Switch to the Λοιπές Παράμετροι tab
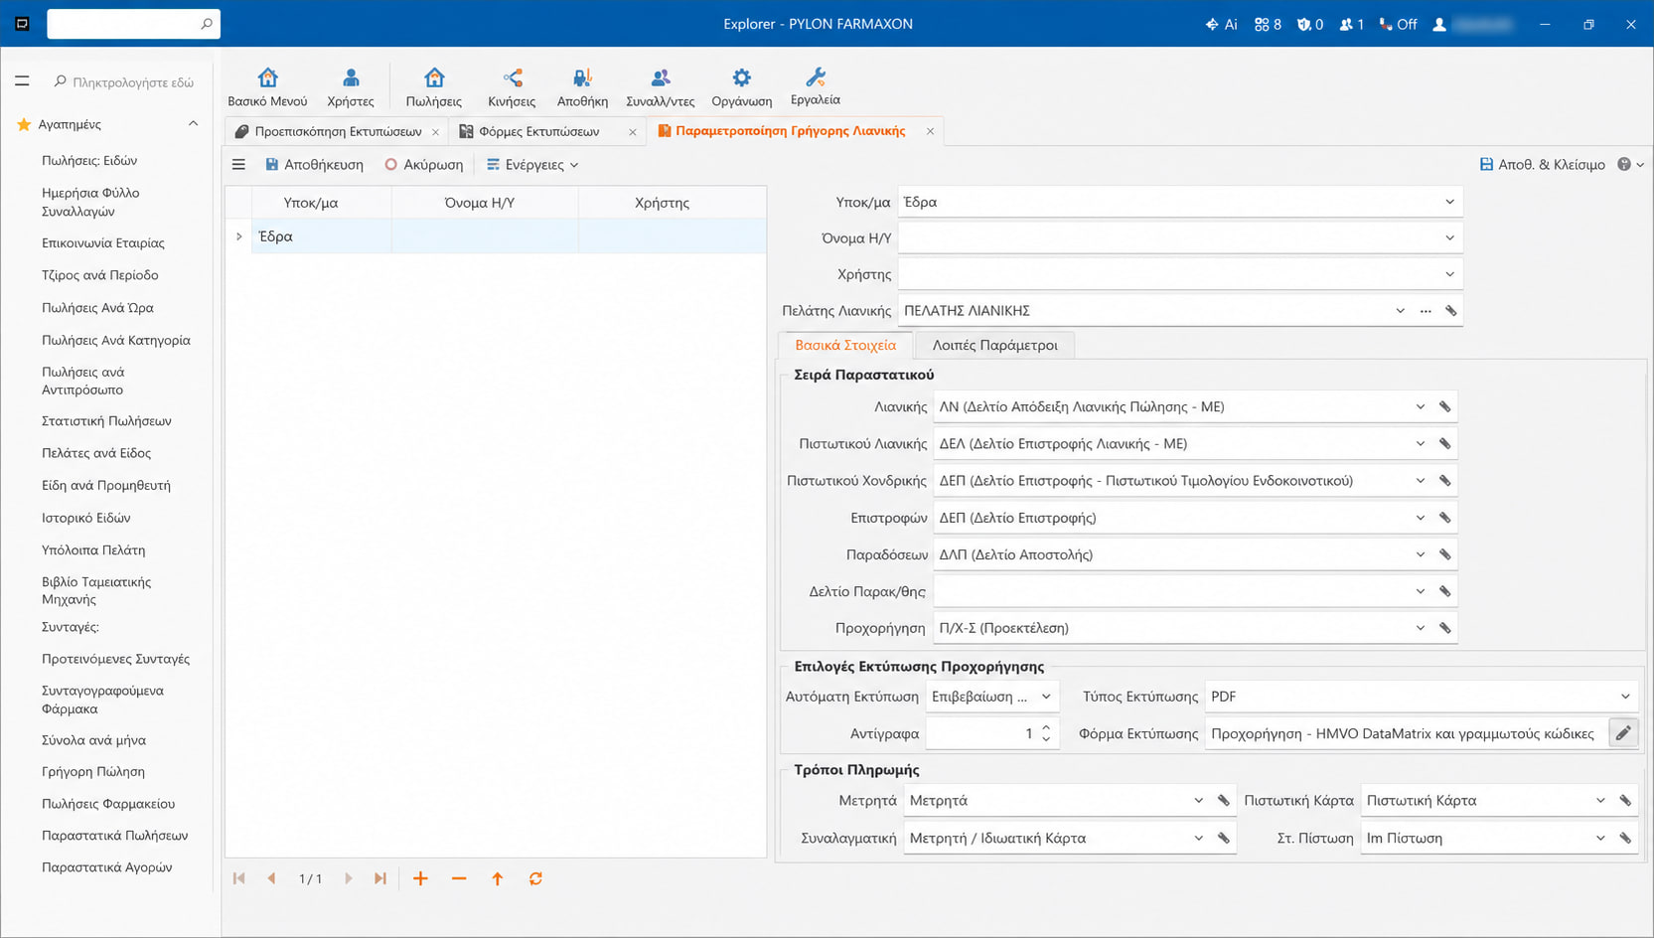1654x938 pixels. coord(994,345)
